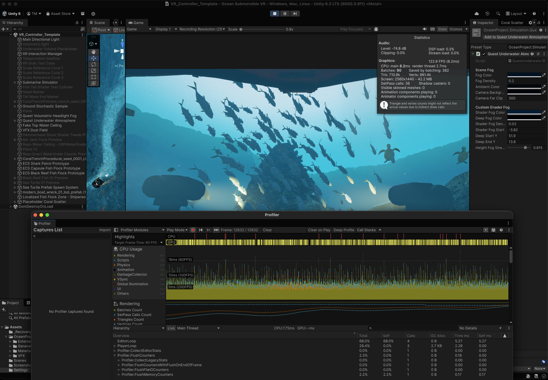The image size is (548, 380).
Task: Open the Fog Color swatch
Action: point(524,75)
